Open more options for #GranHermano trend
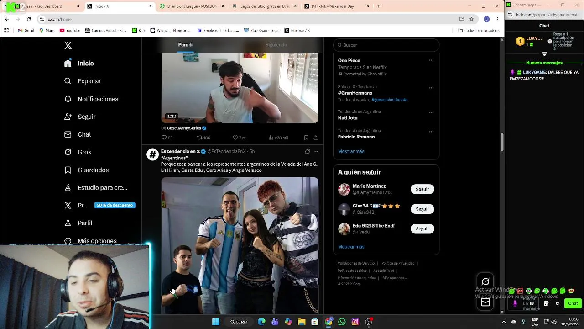The width and height of the screenshot is (584, 329). [x=431, y=88]
